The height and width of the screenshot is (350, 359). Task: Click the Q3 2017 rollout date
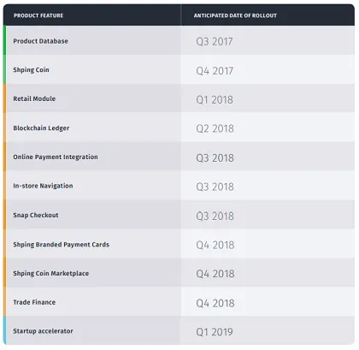click(x=215, y=42)
